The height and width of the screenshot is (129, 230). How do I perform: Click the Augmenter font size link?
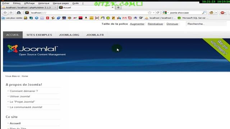[x=137, y=24]
